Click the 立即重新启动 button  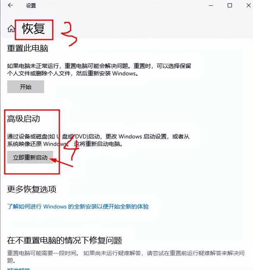(30, 157)
